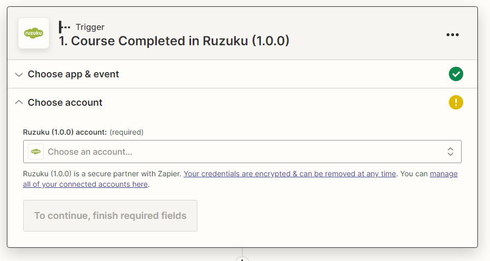The width and height of the screenshot is (490, 261).
Task: Click the "(required)" indicator text
Action: pyautogui.click(x=126, y=132)
